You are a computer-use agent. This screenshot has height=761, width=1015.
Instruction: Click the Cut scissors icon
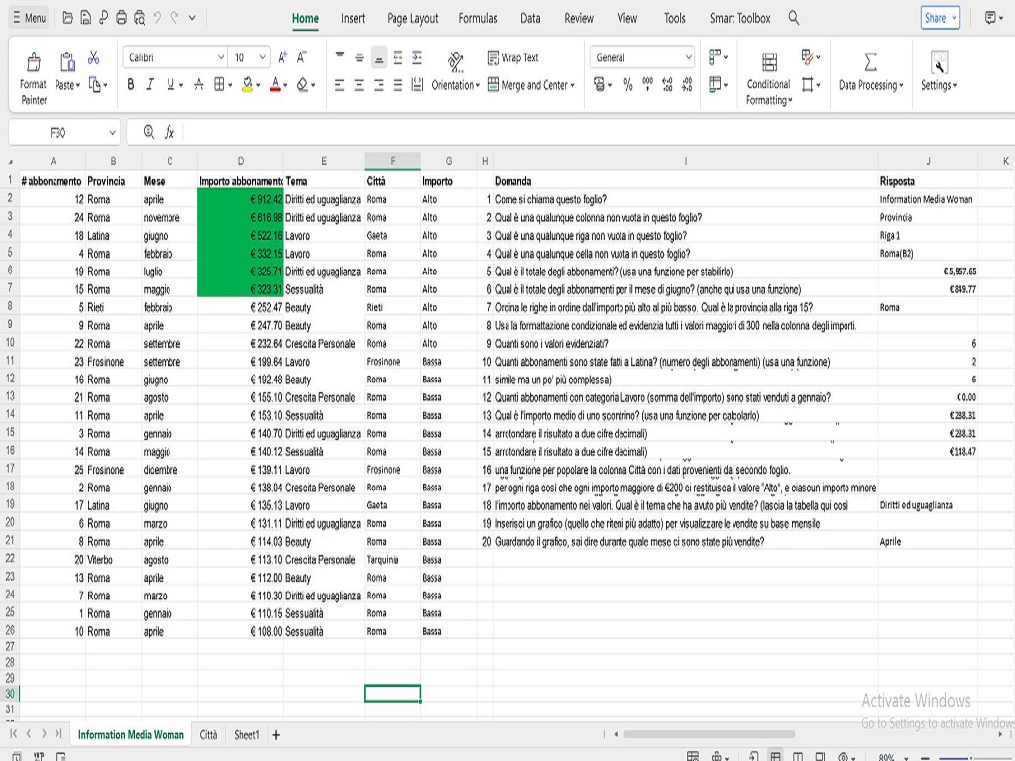pos(94,58)
